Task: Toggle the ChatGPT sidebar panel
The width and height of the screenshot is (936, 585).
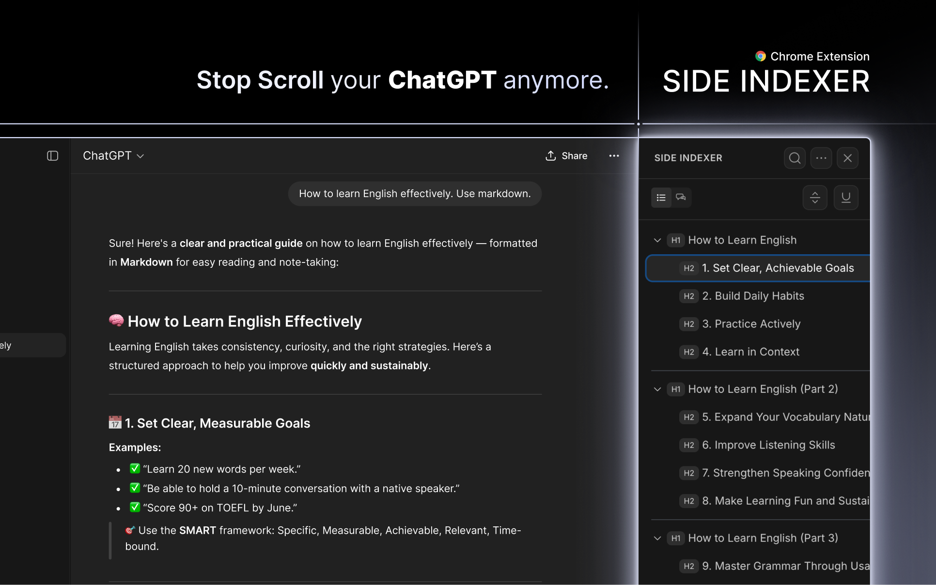Action: coord(53,156)
